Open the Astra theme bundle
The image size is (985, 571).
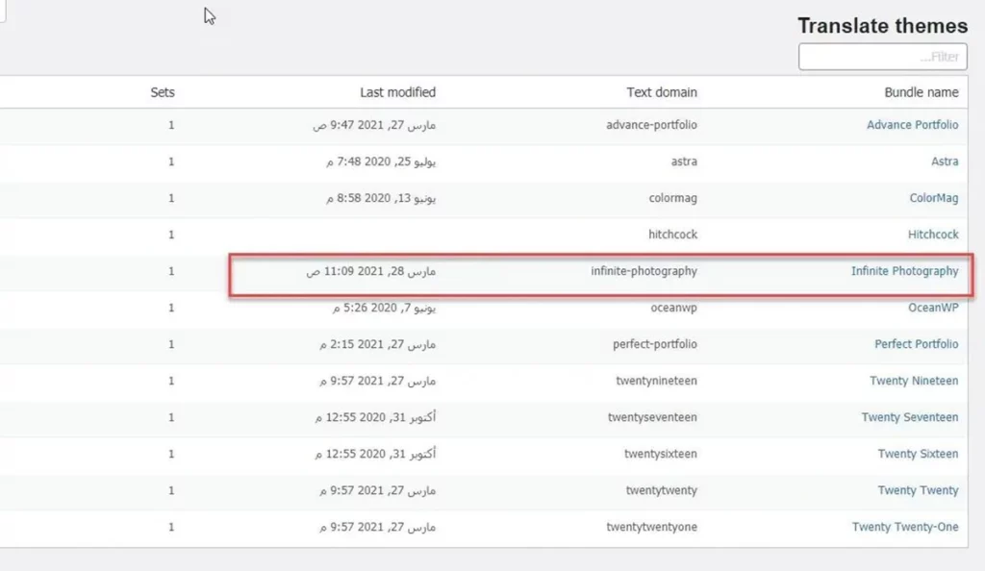click(x=944, y=161)
